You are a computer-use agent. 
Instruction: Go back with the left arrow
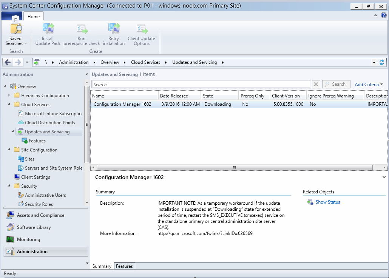pyautogui.click(x=8, y=62)
